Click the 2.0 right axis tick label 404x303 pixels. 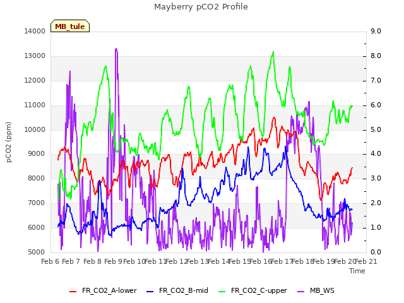click(376, 203)
